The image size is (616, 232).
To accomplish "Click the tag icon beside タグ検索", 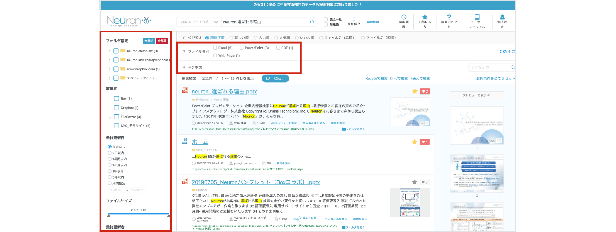I will (x=184, y=67).
